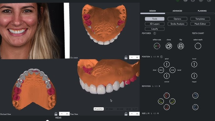Push tooth buccal with up arrow

pyautogui.click(x=194, y=64)
